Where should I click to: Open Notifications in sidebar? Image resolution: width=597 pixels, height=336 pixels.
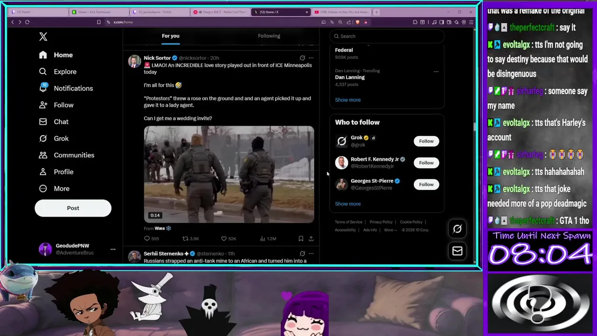click(66, 88)
